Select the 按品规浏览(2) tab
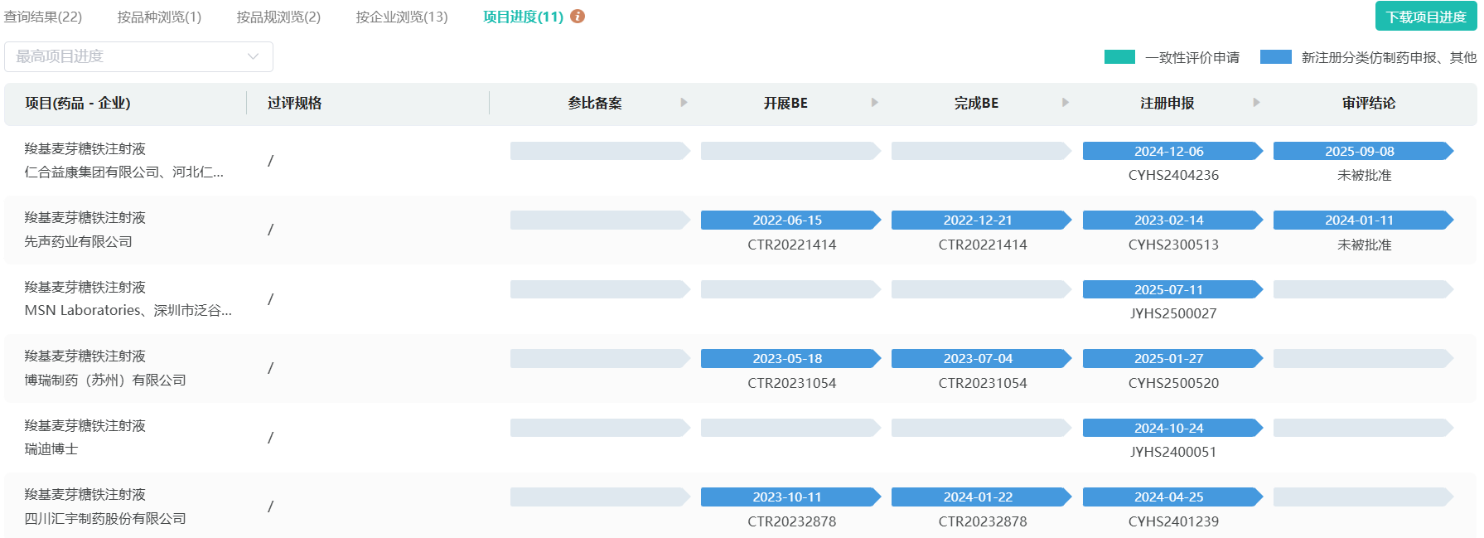This screenshot has width=1484, height=538. (278, 17)
